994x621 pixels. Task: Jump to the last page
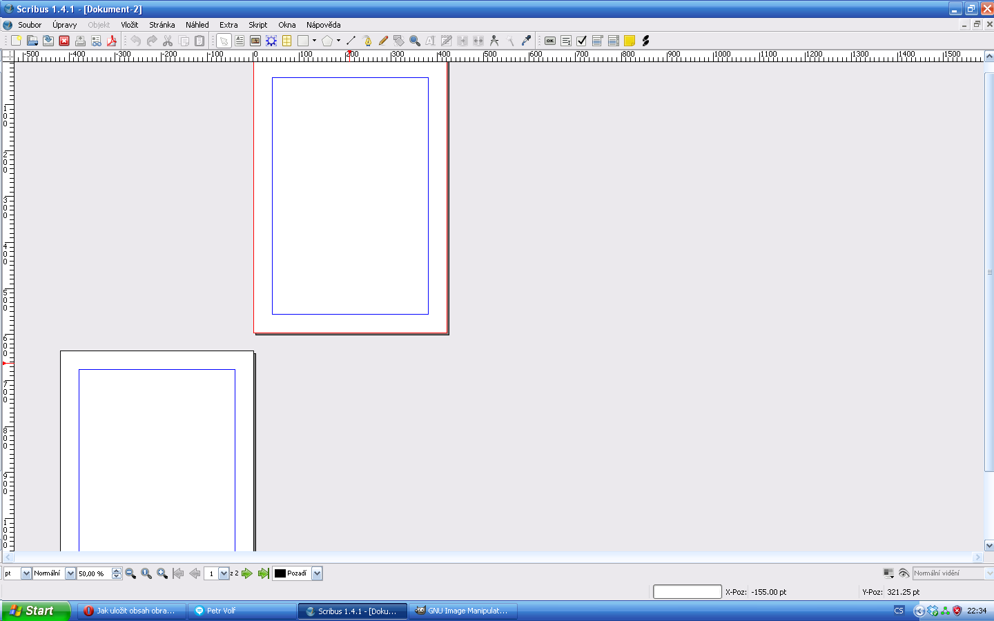coord(263,573)
